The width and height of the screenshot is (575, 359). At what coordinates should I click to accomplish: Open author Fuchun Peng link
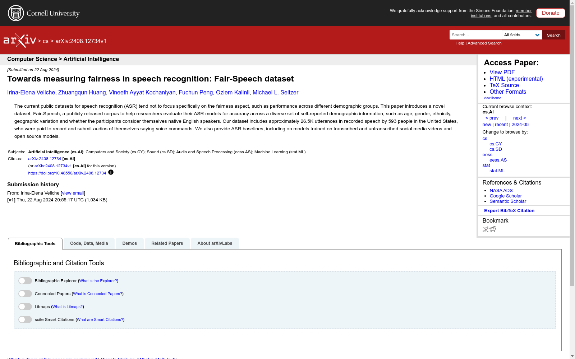click(196, 93)
